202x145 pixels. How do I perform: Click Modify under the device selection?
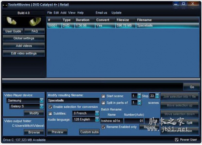coord(34,113)
